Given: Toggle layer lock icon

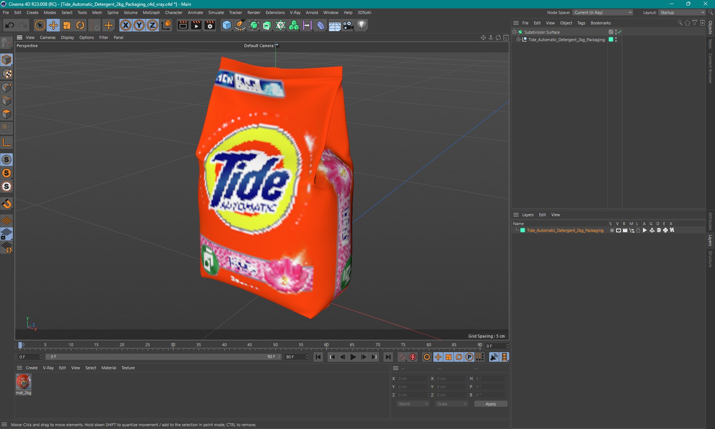Looking at the screenshot, I should (638, 230).
